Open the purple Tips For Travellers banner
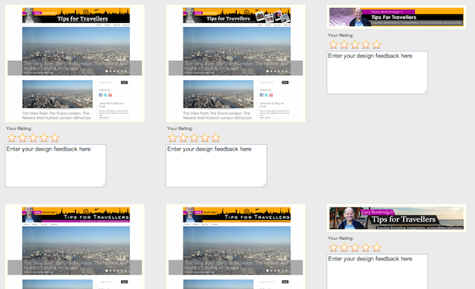 coord(397,17)
